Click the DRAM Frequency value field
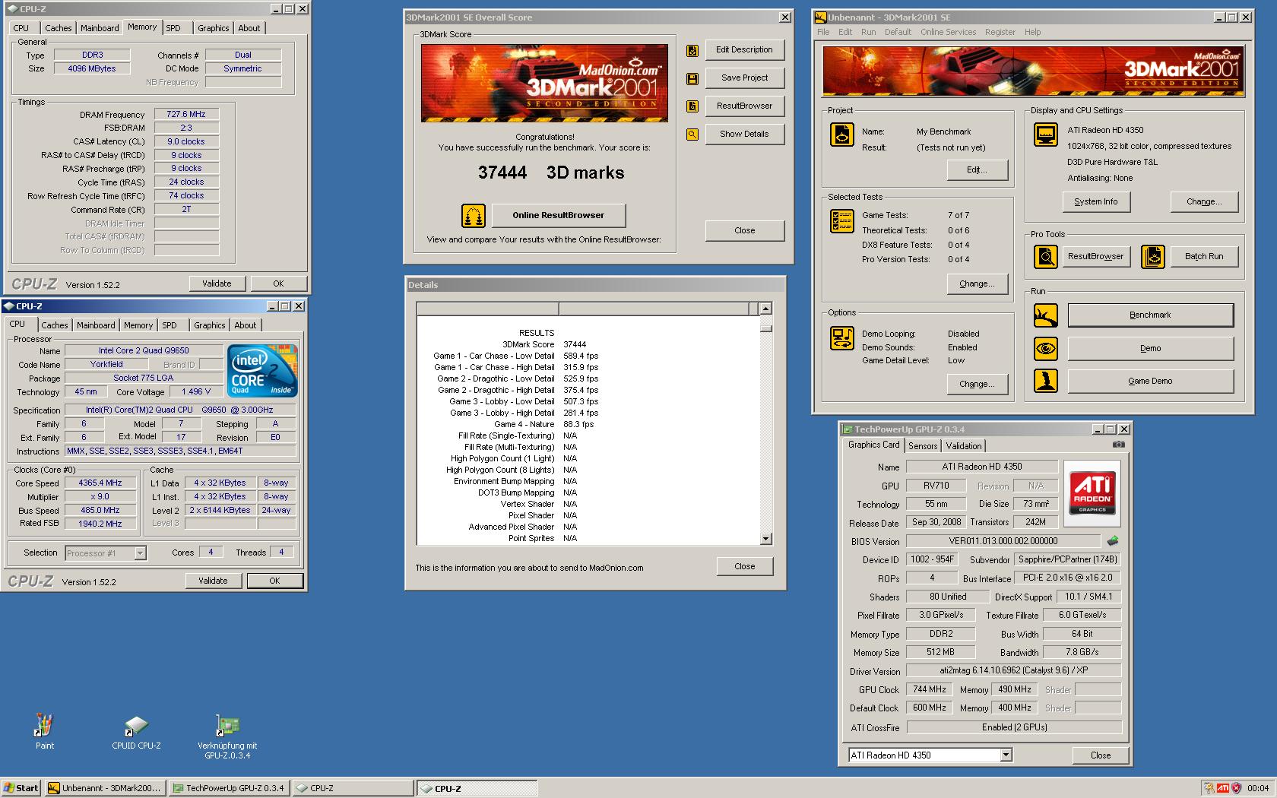Screen dimensions: 1277x798 (187, 115)
